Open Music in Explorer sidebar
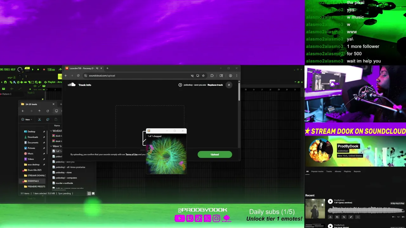 (x=30, y=154)
